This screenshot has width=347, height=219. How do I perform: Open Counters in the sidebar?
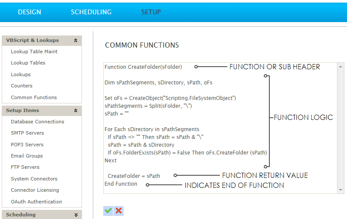(x=22, y=86)
